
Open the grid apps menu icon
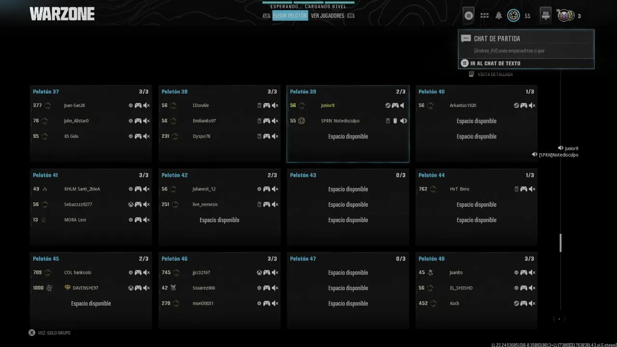(484, 15)
